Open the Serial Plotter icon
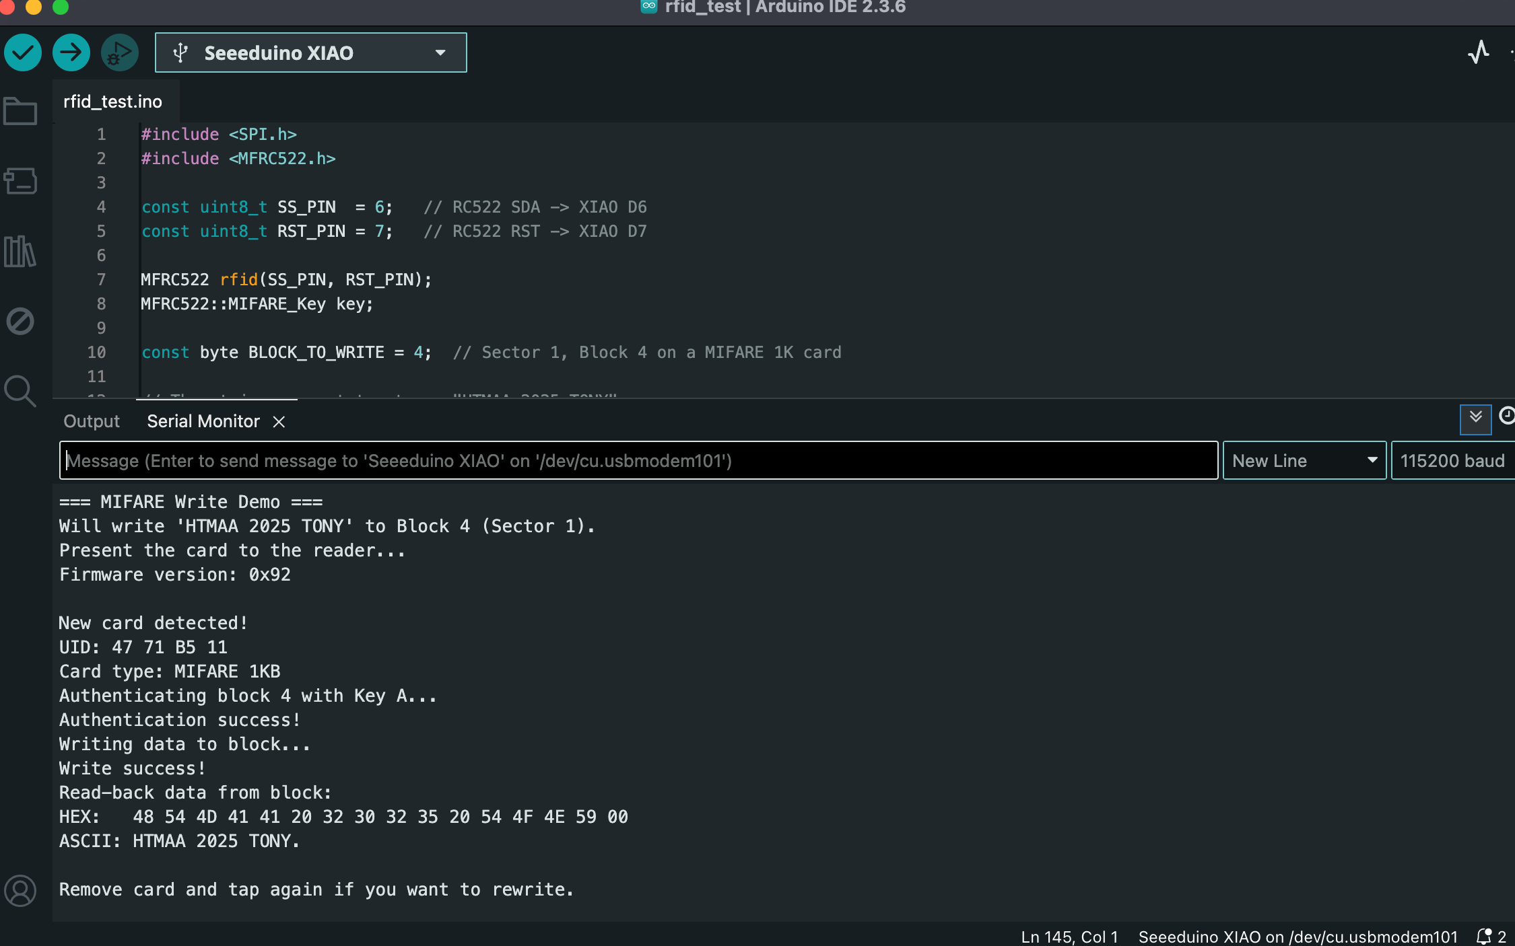 point(1478,52)
